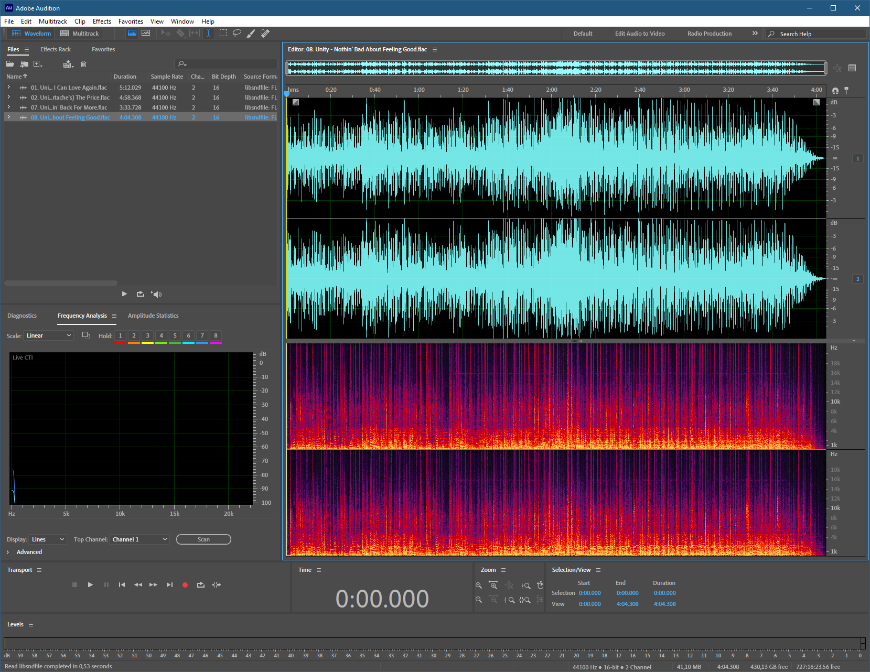Open the Files panel menu

point(27,49)
